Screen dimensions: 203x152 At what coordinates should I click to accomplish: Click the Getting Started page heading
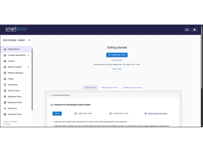117,47
